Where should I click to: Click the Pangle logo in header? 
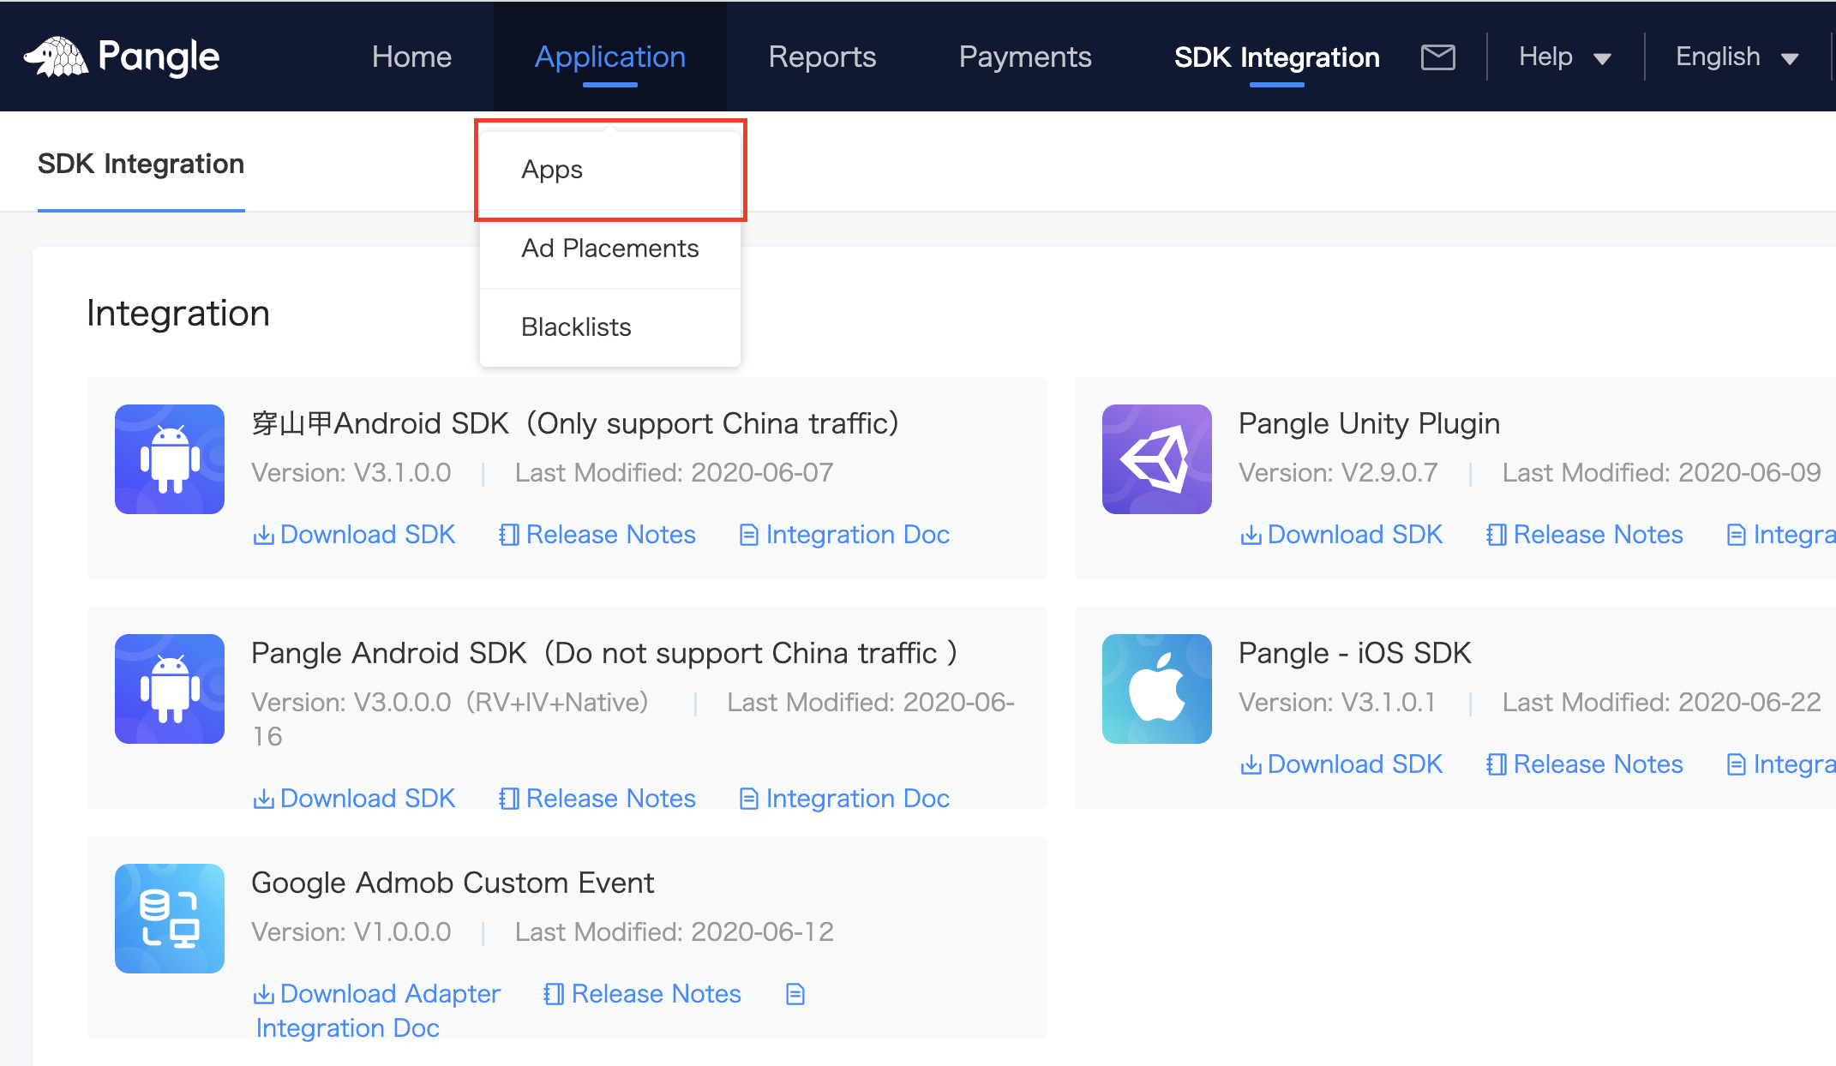pyautogui.click(x=122, y=57)
